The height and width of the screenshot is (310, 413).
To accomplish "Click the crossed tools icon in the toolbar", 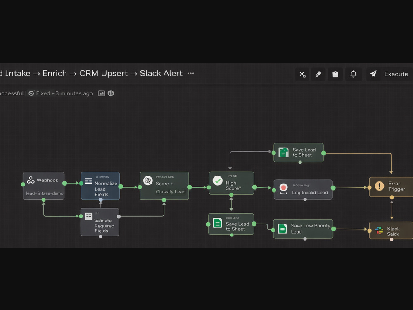I will point(302,74).
